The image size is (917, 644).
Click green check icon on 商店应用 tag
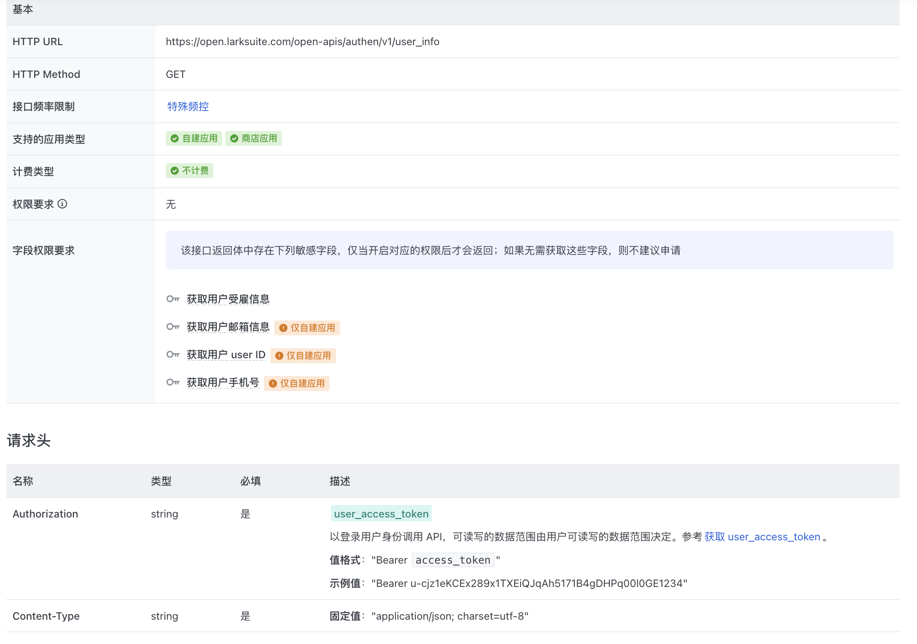234,138
